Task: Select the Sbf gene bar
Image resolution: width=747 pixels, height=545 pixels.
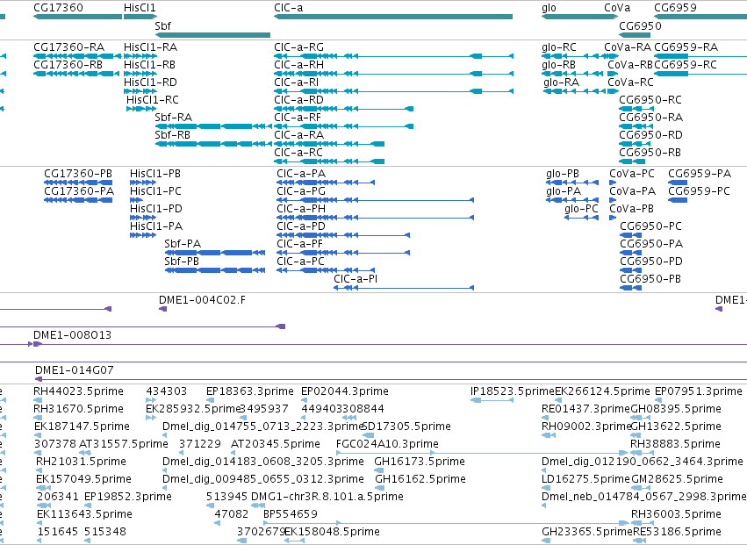Action: click(212, 35)
